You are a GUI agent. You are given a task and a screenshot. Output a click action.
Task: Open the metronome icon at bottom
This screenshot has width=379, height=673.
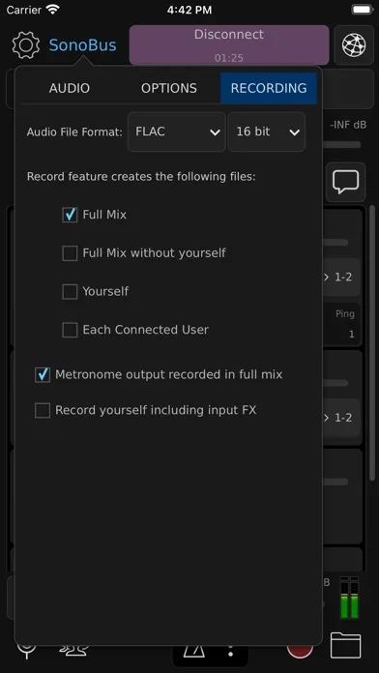click(x=194, y=652)
